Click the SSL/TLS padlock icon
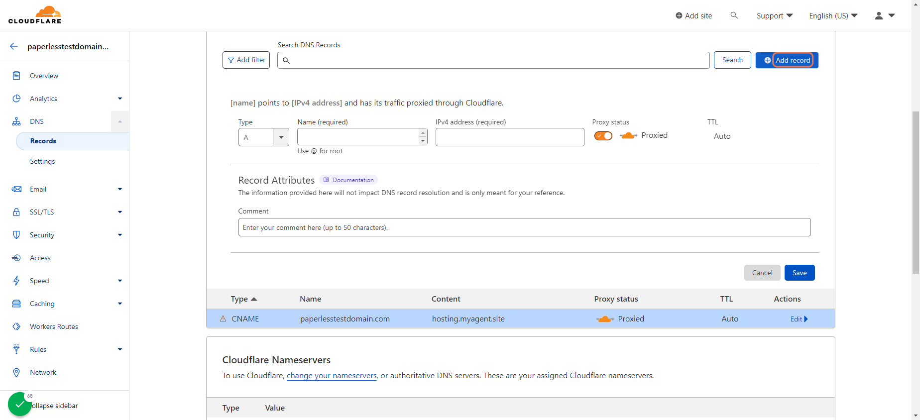Screen dimensions: 920x420 (16, 212)
